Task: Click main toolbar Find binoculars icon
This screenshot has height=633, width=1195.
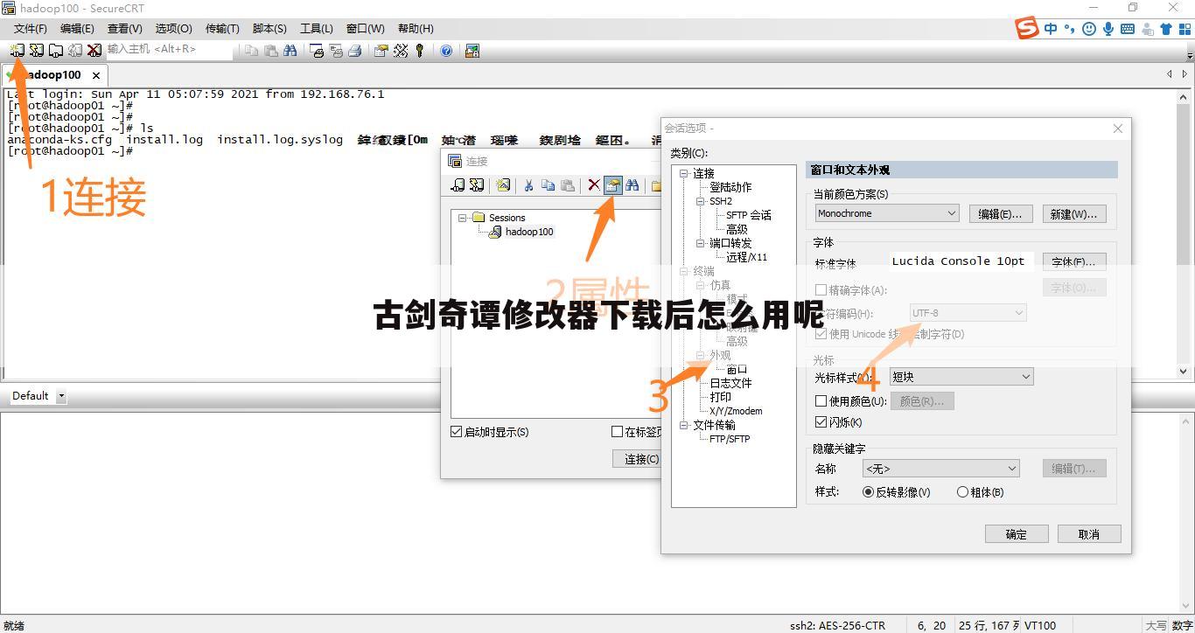Action: 290,51
